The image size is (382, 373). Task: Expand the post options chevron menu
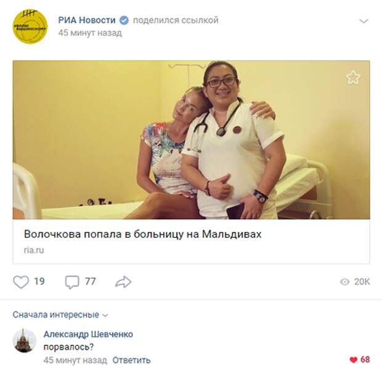click(364, 21)
